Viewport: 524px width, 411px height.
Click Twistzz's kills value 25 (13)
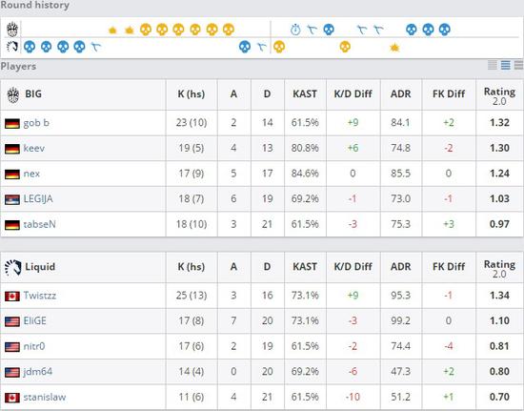tap(191, 296)
